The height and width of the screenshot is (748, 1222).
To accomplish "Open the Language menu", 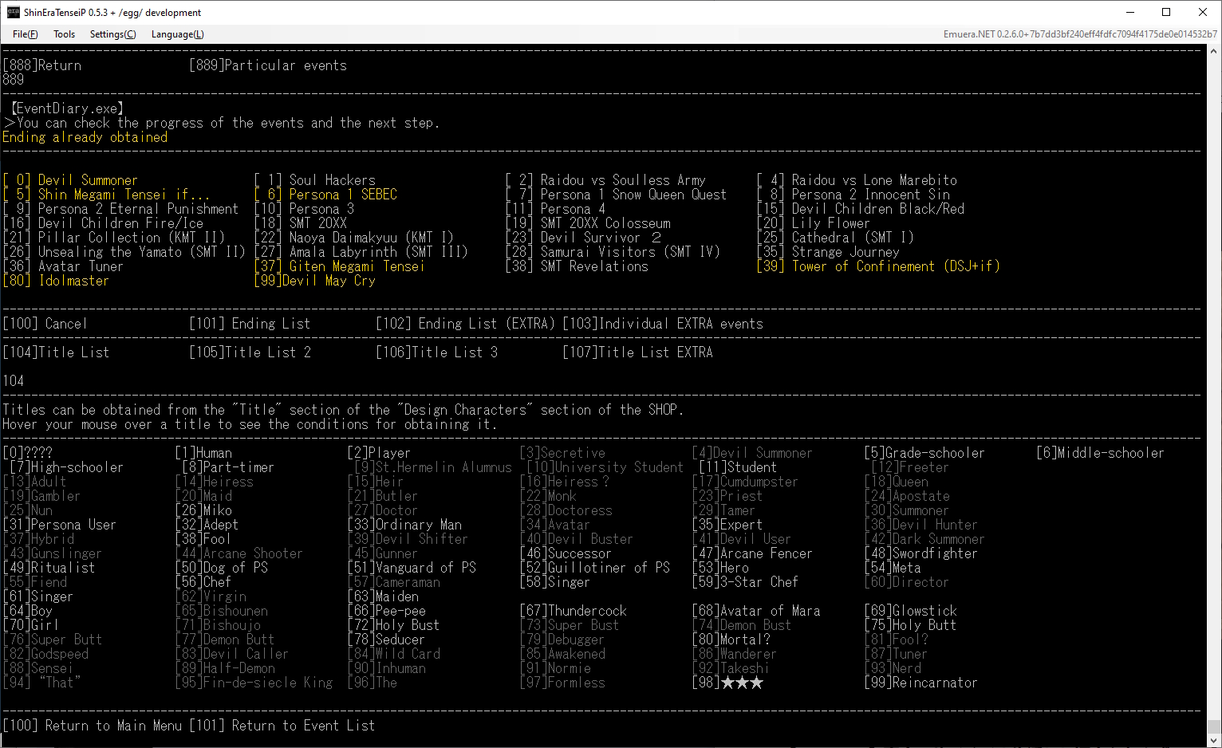I will 177,34.
